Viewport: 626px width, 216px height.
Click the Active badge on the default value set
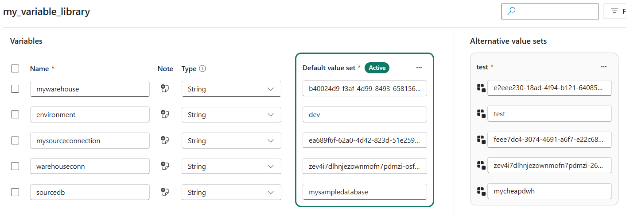(377, 68)
